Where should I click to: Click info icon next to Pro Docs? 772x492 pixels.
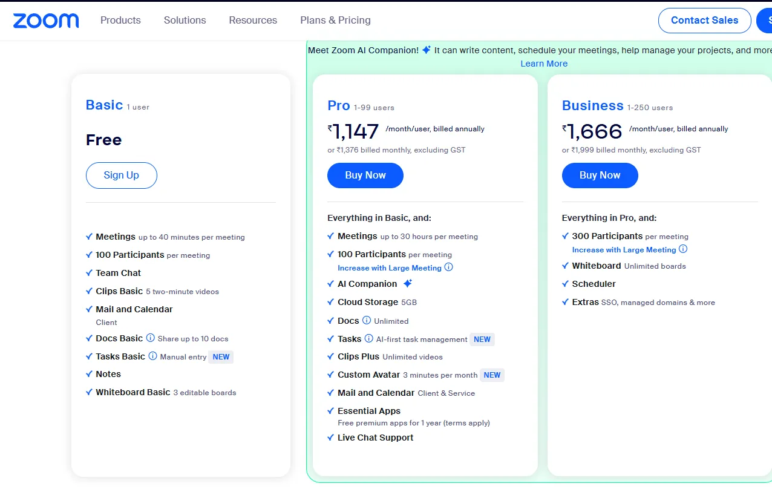click(367, 321)
